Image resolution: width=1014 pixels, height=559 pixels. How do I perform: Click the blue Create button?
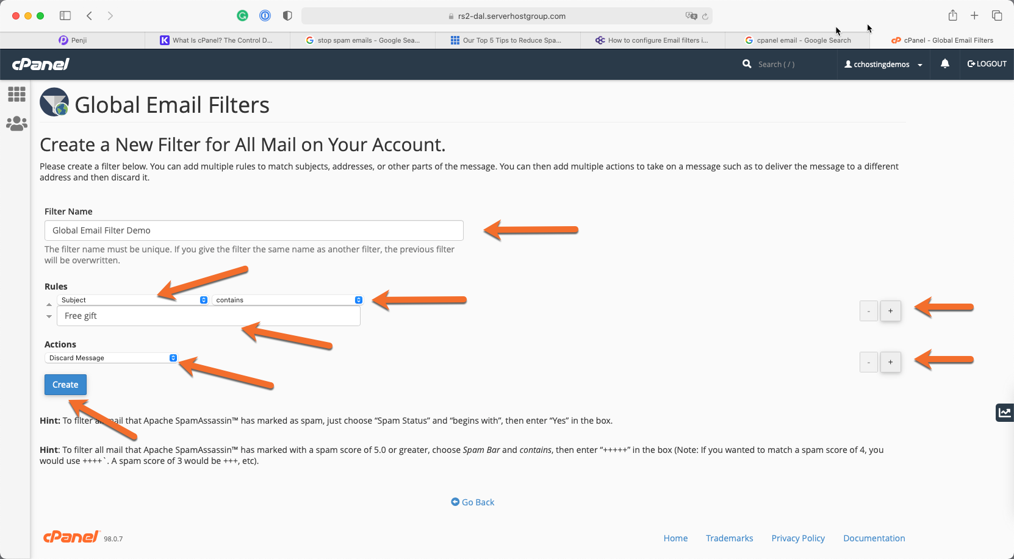coord(65,385)
